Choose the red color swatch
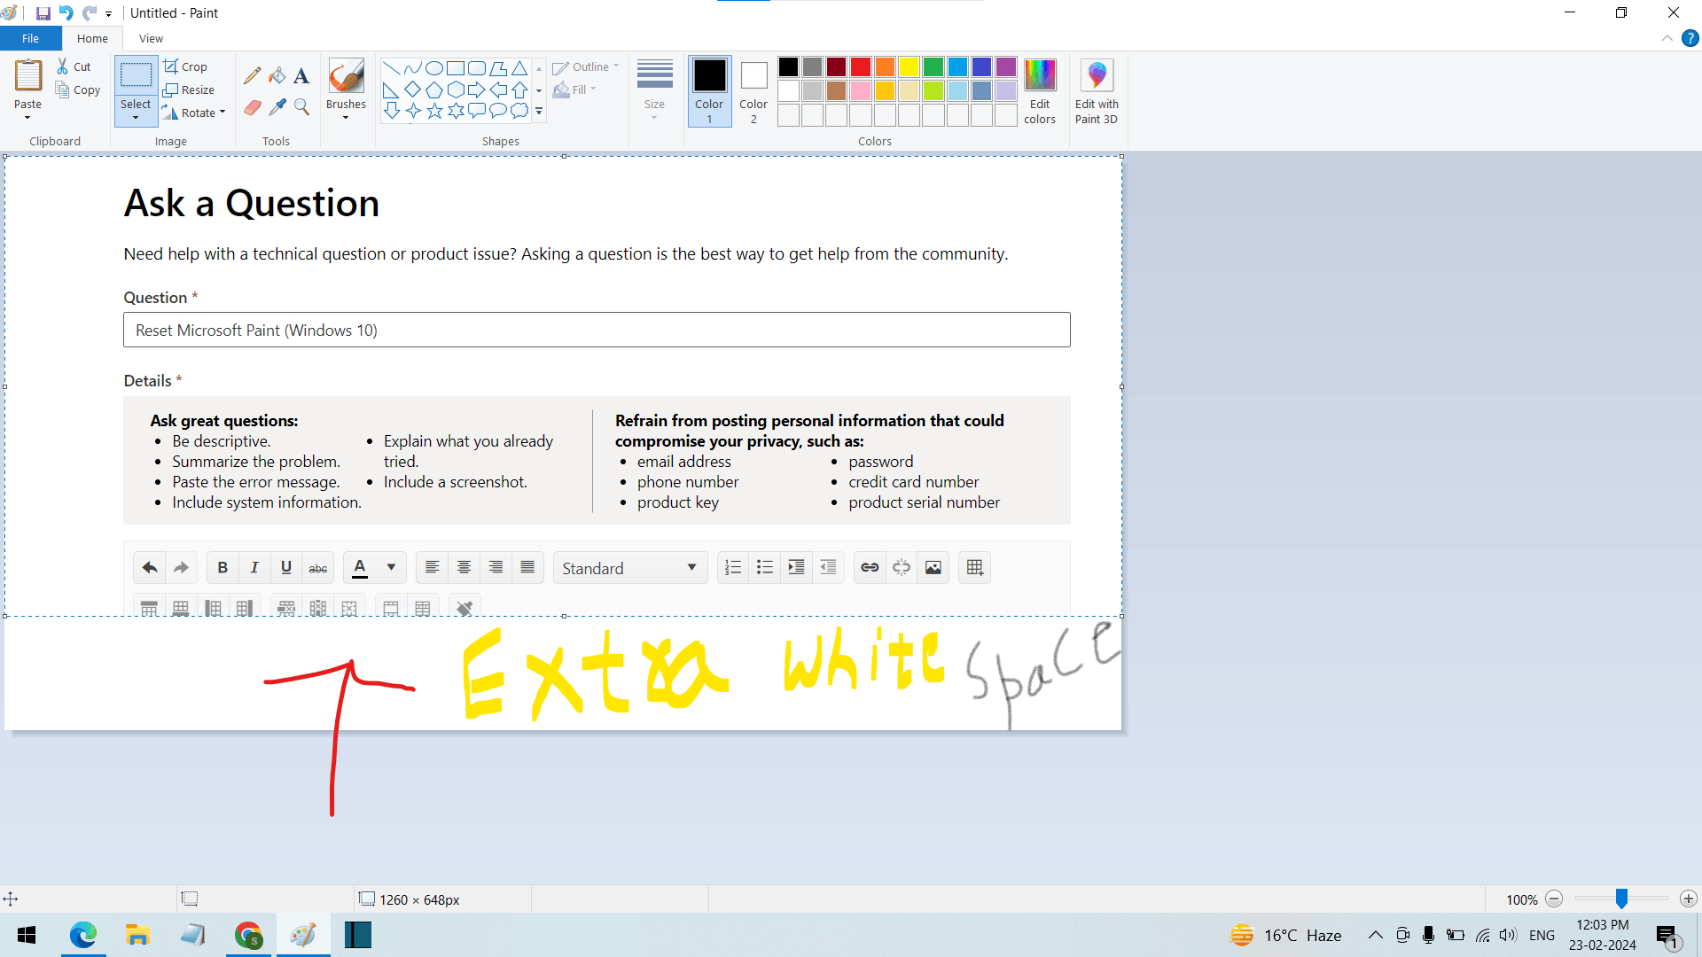The image size is (1702, 957). [860, 67]
